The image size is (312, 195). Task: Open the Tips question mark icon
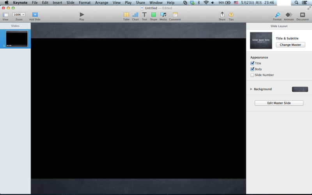231,14
